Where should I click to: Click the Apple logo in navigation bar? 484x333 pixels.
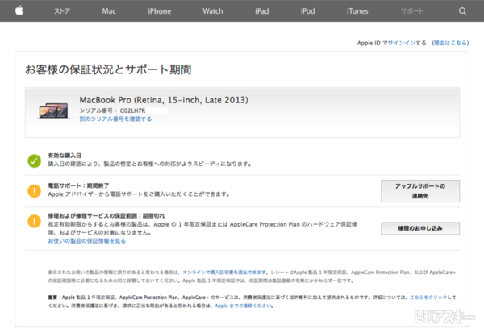[19, 10]
